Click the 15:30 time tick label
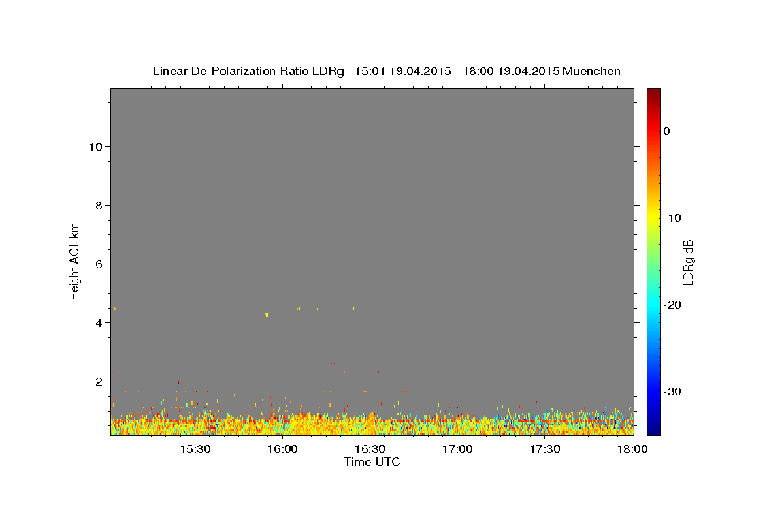Screen dimensions: 784x522 click(x=195, y=449)
